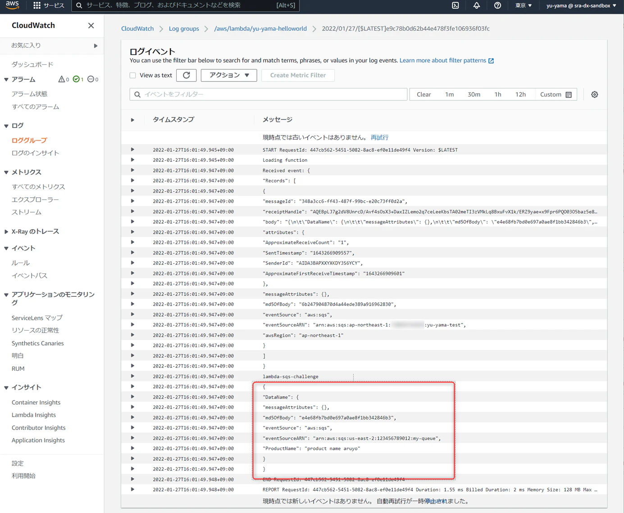The height and width of the screenshot is (513, 624).
Task: Open Synthetics Canaries in the sidebar
Action: point(38,343)
